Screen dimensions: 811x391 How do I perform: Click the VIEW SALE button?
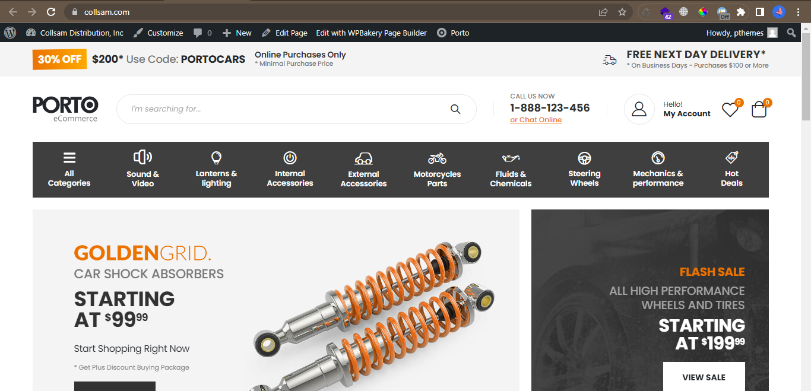(704, 377)
